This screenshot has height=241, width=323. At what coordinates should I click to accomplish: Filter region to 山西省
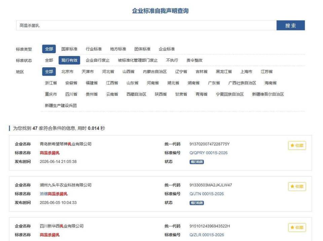coord(129,72)
